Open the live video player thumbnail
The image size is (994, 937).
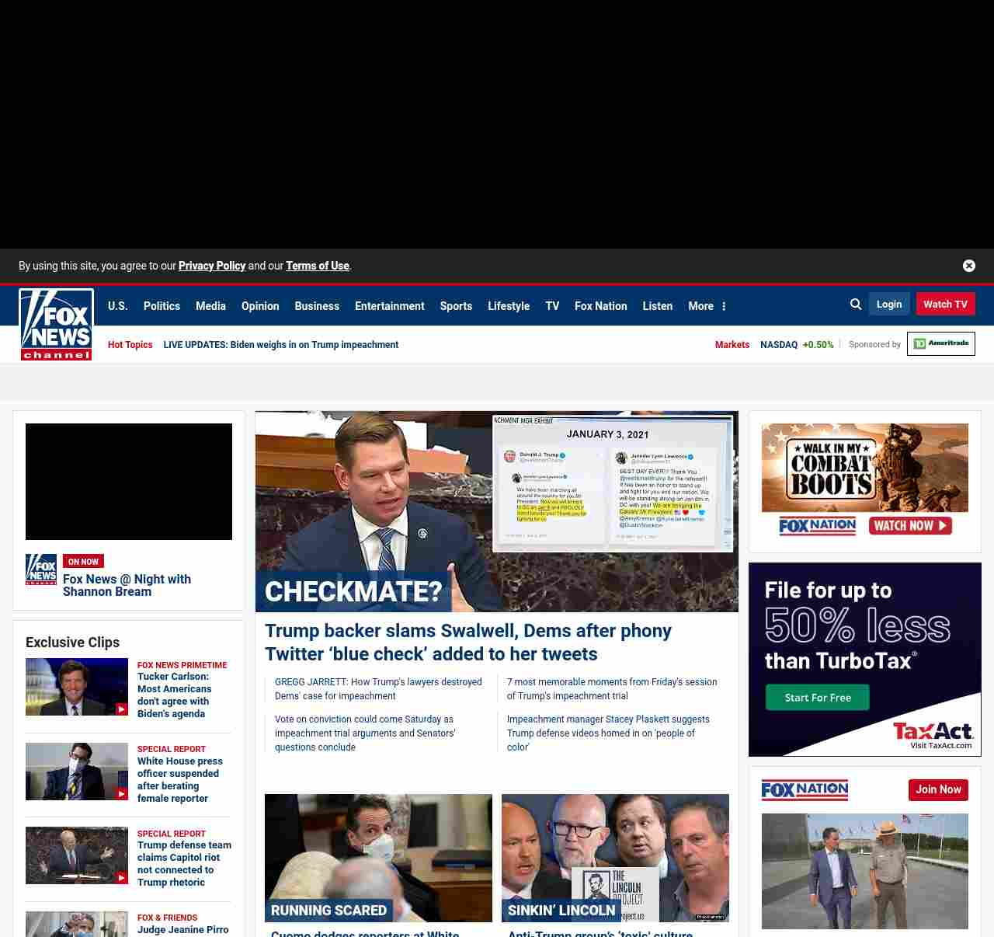[129, 482]
